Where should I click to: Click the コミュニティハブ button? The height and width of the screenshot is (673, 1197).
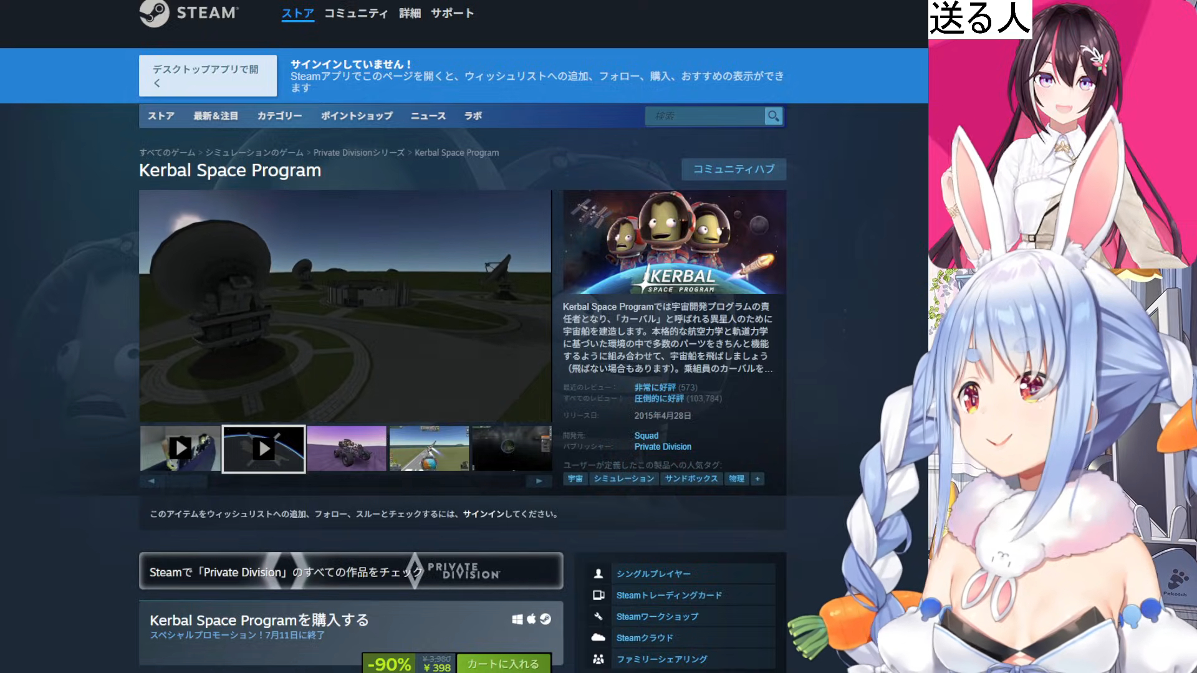click(x=734, y=169)
